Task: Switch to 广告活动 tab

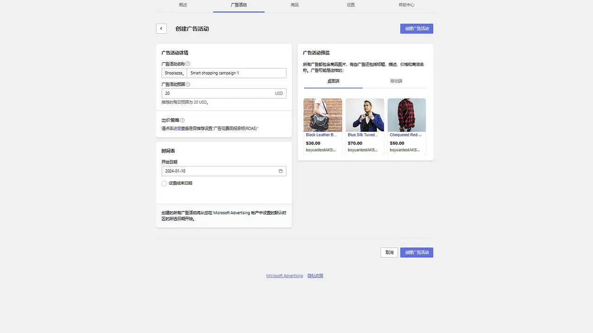Action: (239, 5)
